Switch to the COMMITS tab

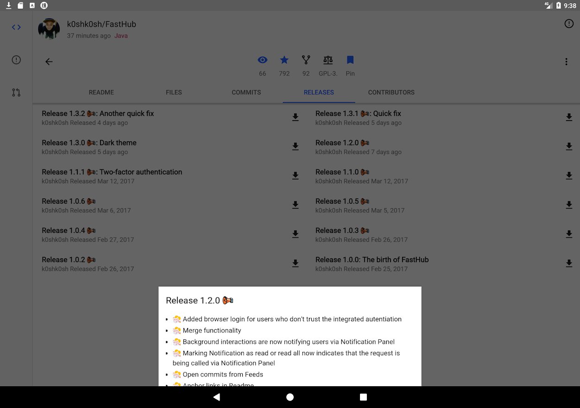(x=246, y=92)
